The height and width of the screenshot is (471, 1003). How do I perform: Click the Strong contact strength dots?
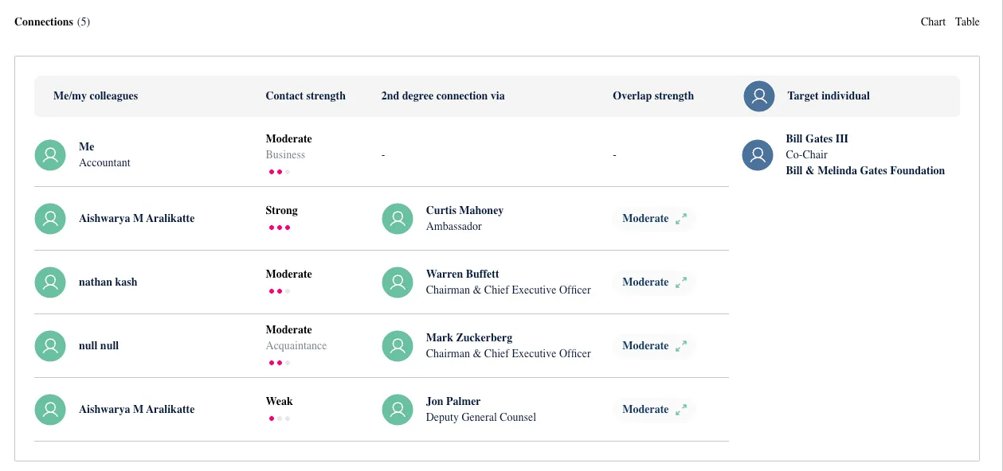click(280, 228)
